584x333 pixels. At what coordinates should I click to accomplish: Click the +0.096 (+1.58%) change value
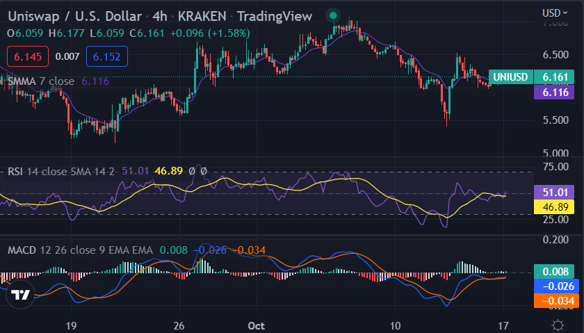pyautogui.click(x=210, y=33)
